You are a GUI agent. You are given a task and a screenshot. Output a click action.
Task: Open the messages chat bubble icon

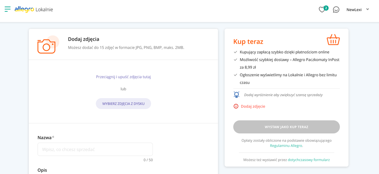(336, 9)
